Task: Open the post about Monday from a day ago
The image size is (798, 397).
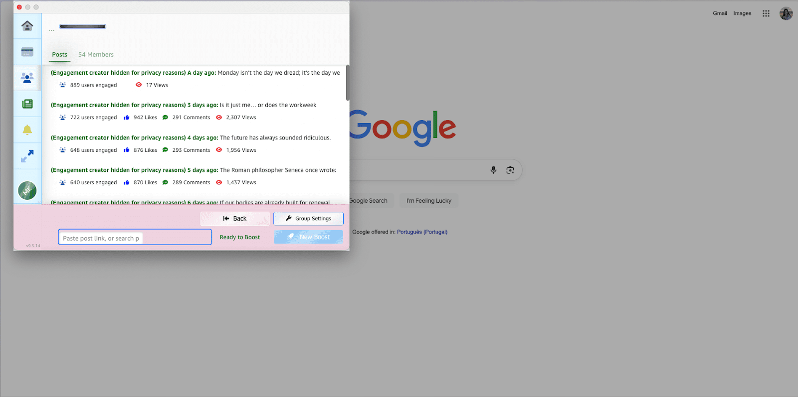Action: [x=195, y=73]
